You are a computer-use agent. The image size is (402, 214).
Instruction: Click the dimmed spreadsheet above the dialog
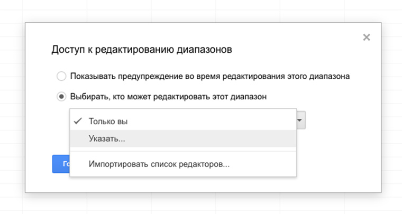pos(201,11)
